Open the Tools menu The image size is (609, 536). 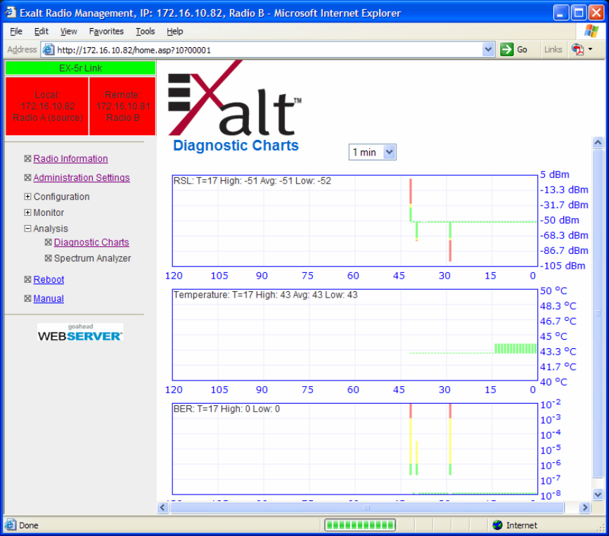(x=146, y=32)
